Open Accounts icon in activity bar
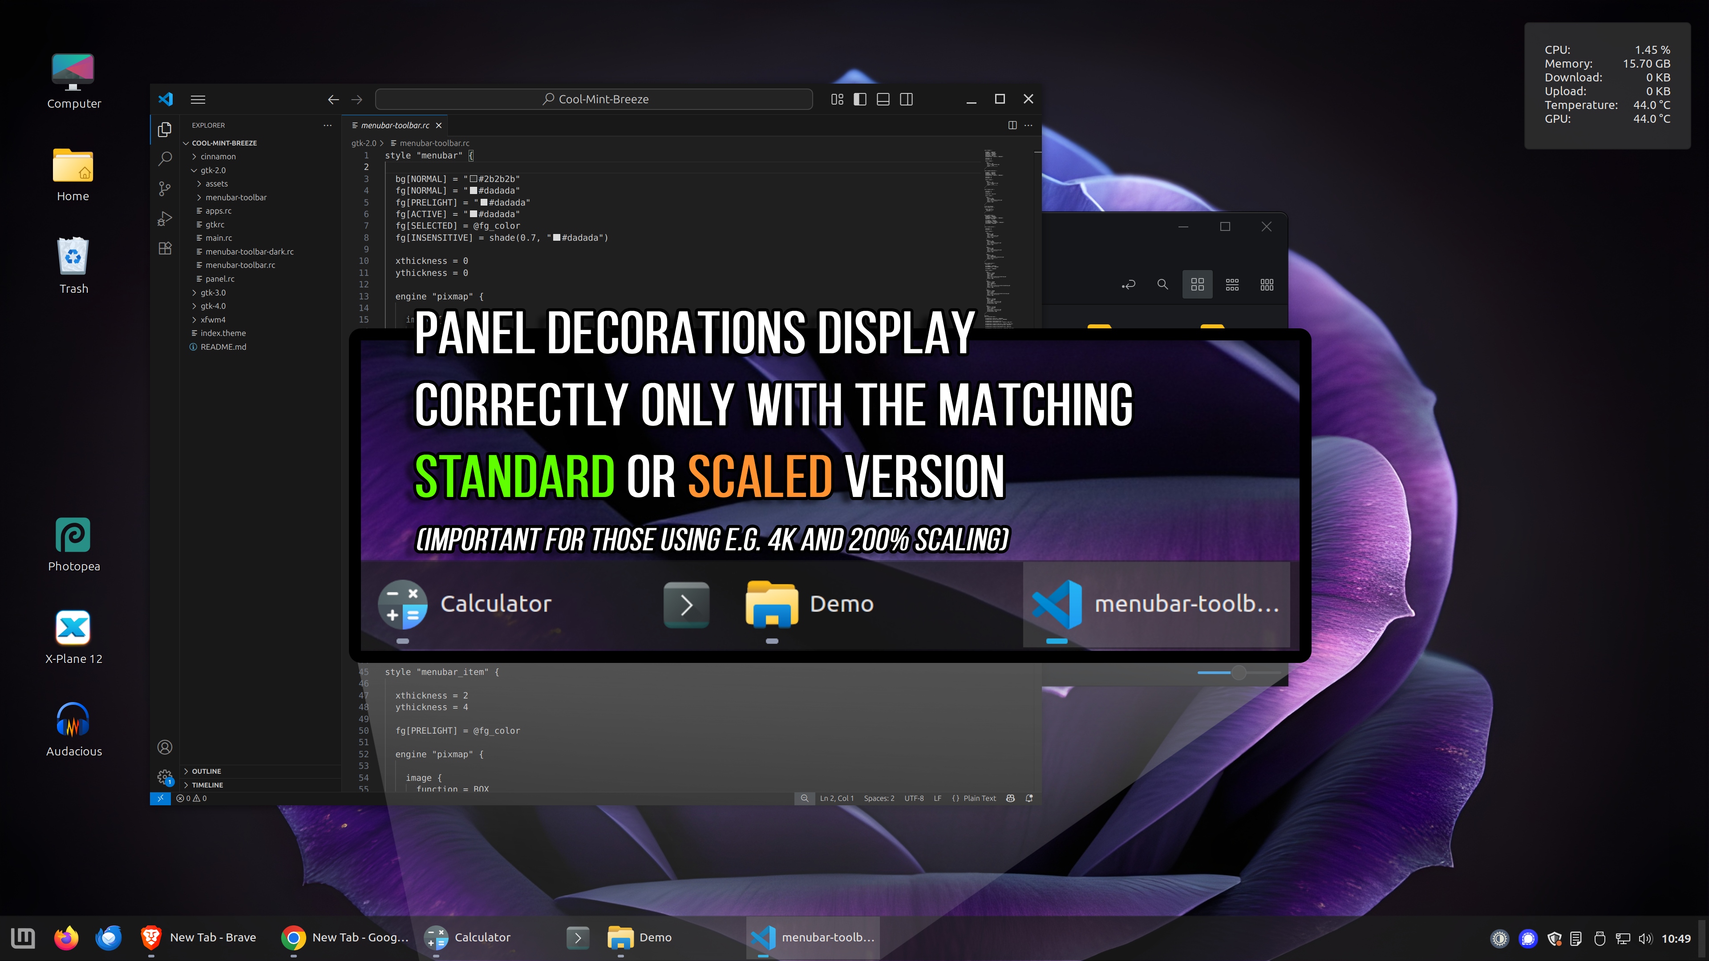 point(165,747)
